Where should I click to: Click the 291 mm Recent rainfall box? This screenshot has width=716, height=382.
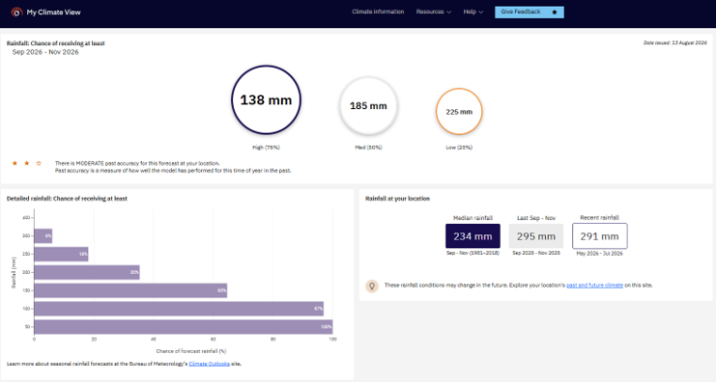(599, 236)
